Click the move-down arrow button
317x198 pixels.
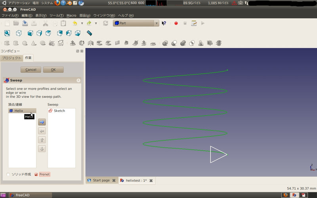pos(42,149)
